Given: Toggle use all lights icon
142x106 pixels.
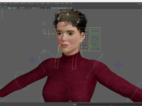Looking at the screenshot, I should pyautogui.click(x=17, y=8).
